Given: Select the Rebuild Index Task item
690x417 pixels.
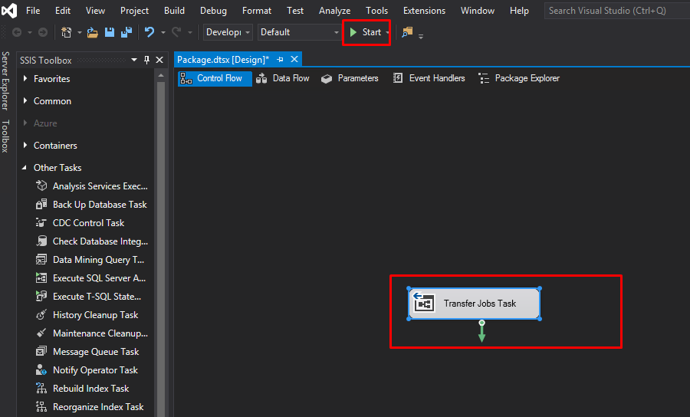Looking at the screenshot, I should 90,389.
